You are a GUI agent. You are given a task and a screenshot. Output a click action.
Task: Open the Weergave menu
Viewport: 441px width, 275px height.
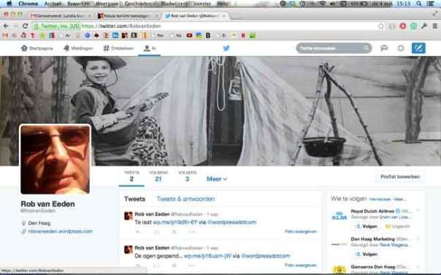point(106,4)
